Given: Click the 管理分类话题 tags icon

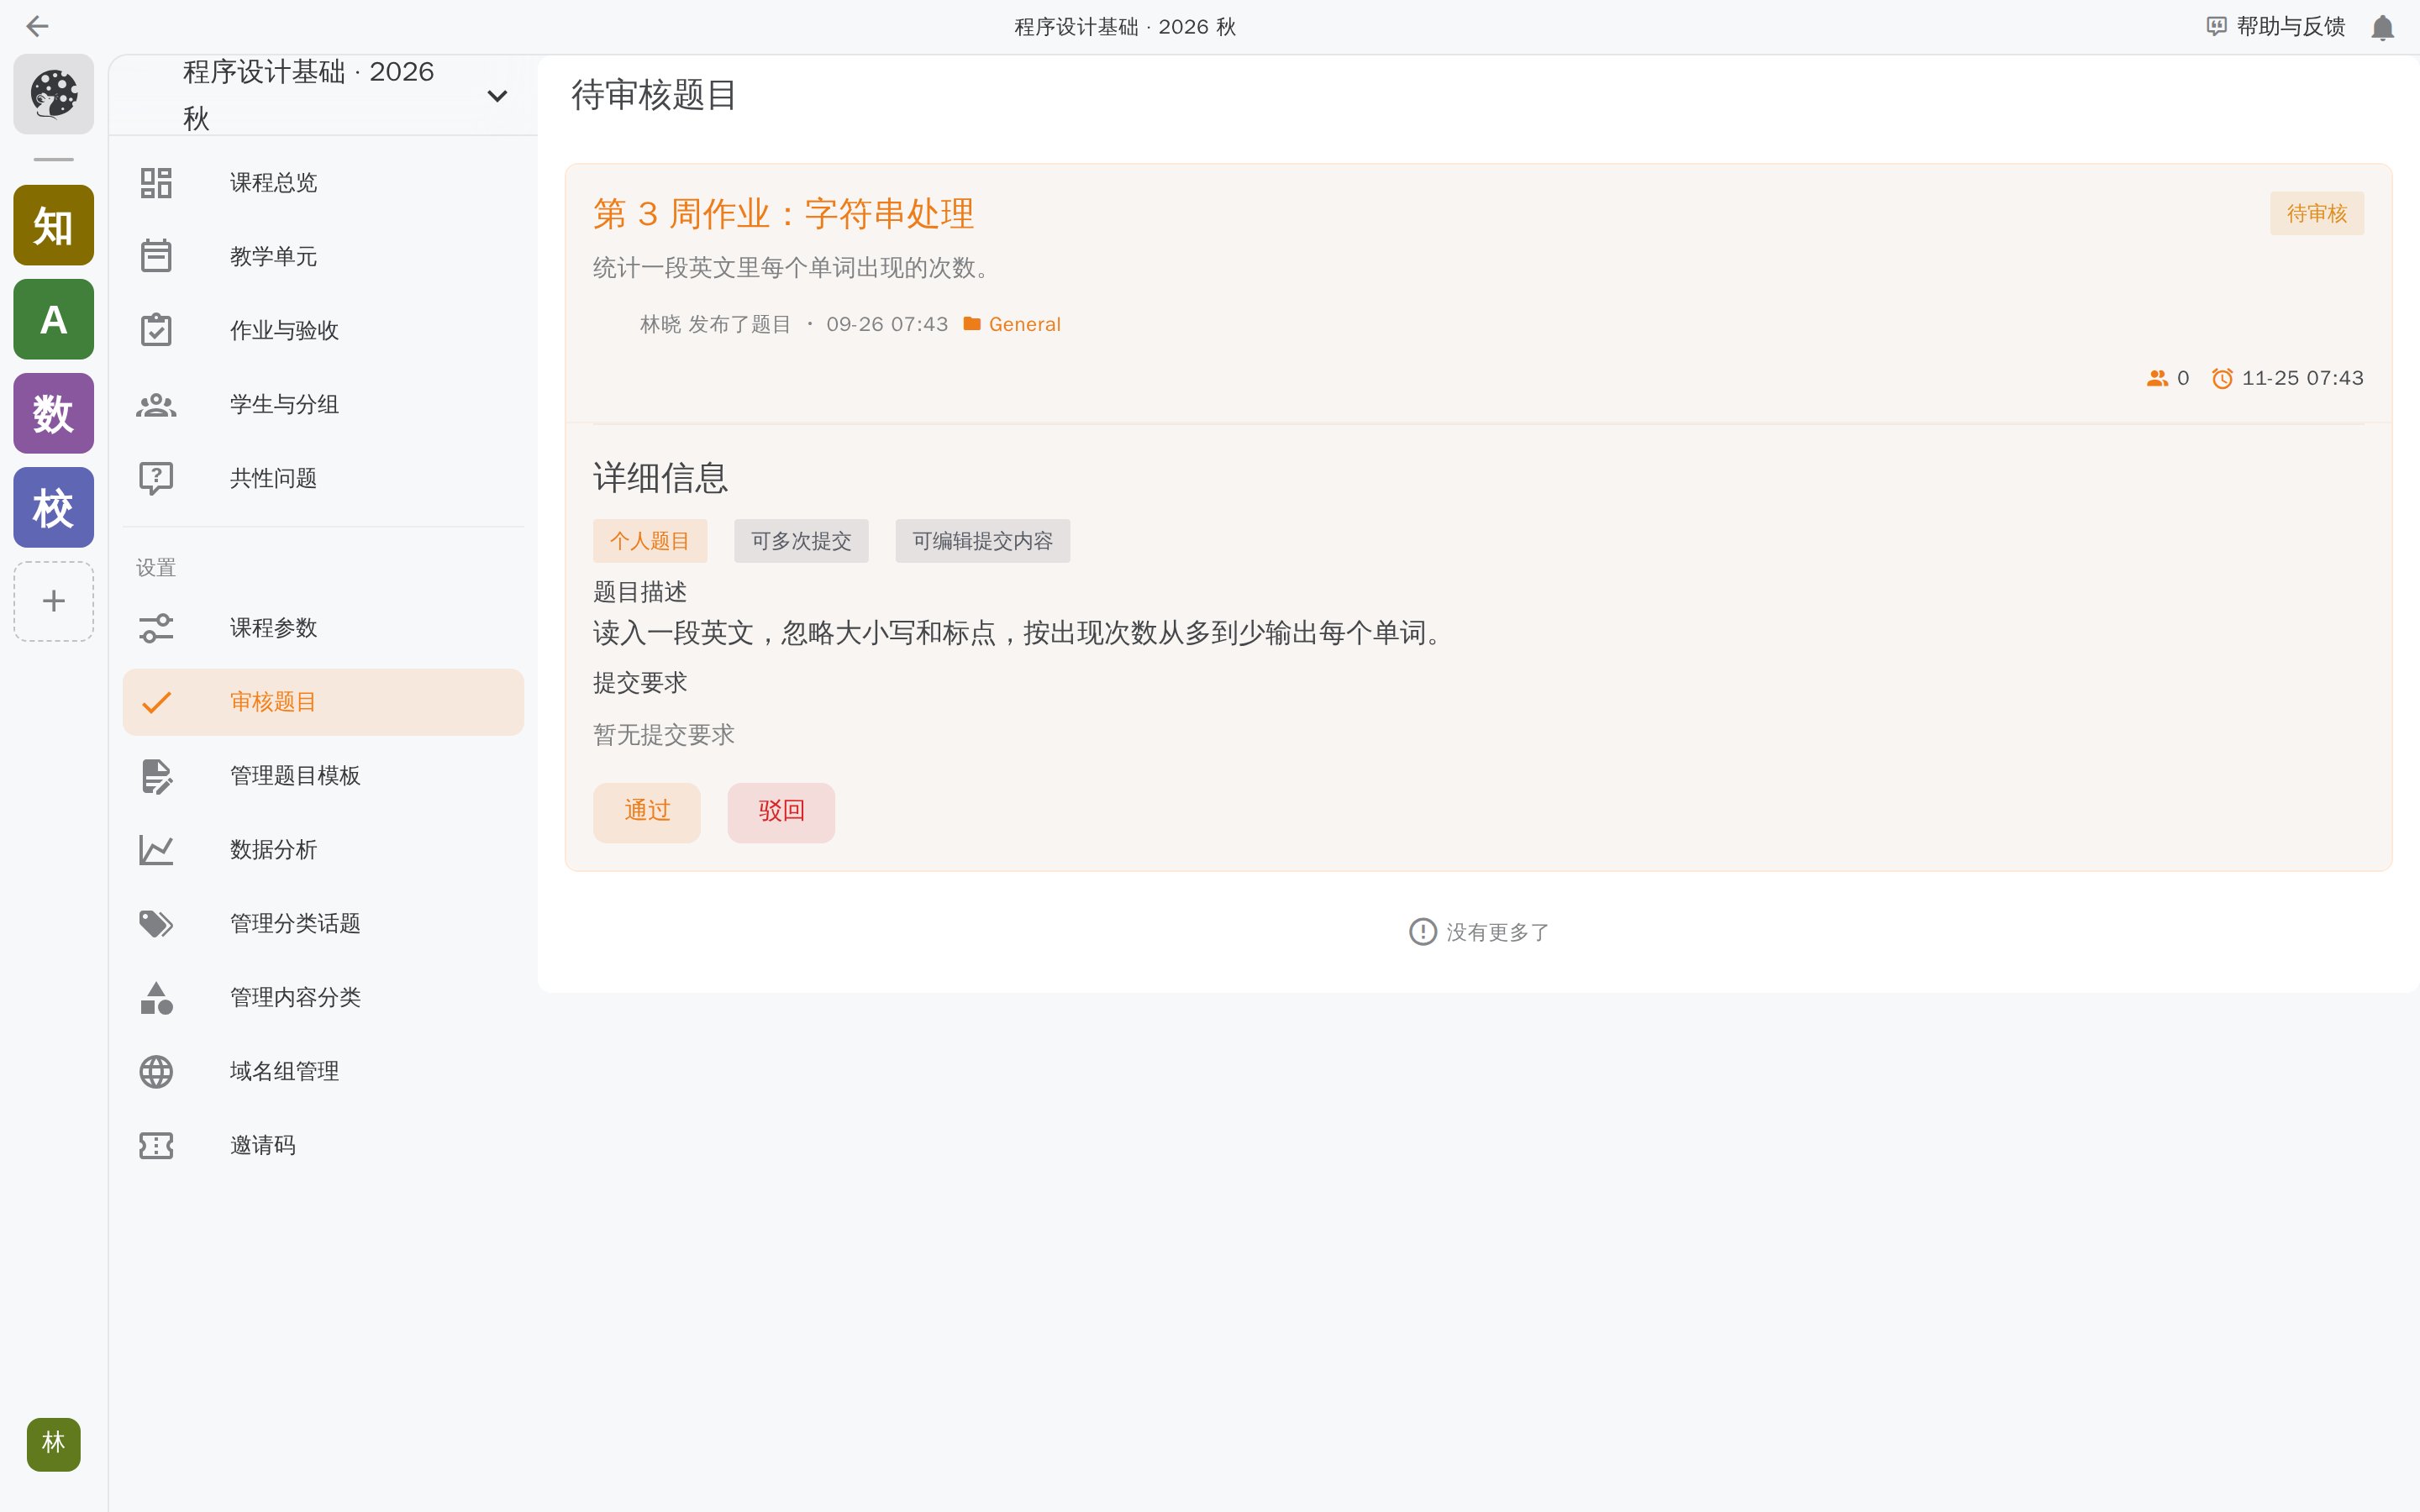Looking at the screenshot, I should pyautogui.click(x=156, y=924).
